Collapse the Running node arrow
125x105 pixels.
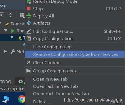pos(6,30)
